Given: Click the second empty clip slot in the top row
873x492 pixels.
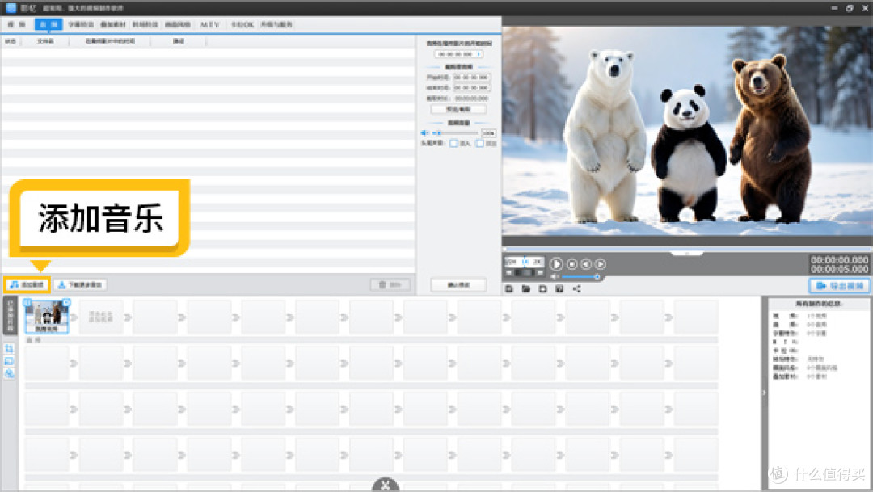Looking at the screenshot, I should (x=155, y=317).
